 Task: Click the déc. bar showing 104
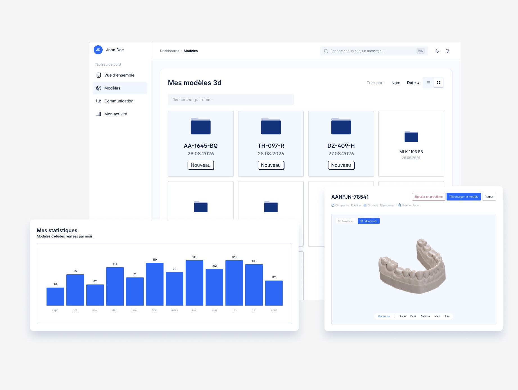tap(115, 286)
